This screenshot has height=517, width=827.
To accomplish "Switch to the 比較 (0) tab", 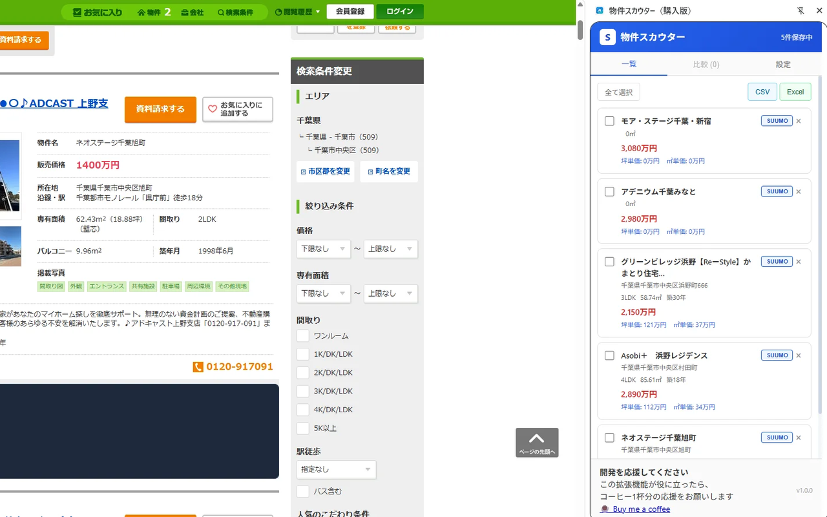I will point(706,65).
